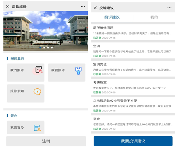Image resolution: width=176 pixels, height=148 pixels.
Task: View the 考研教室 complaint entry
Action: click(x=133, y=87)
